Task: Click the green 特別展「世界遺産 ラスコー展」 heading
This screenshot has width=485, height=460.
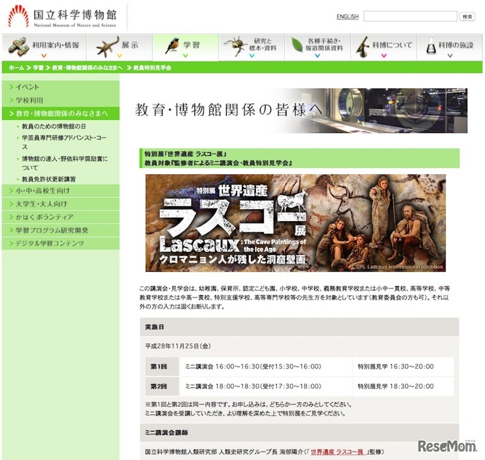Action: pos(299,158)
